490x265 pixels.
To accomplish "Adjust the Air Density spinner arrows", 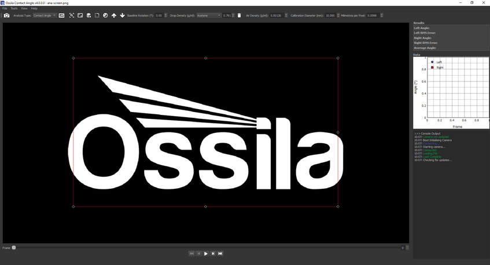I will coord(286,15).
